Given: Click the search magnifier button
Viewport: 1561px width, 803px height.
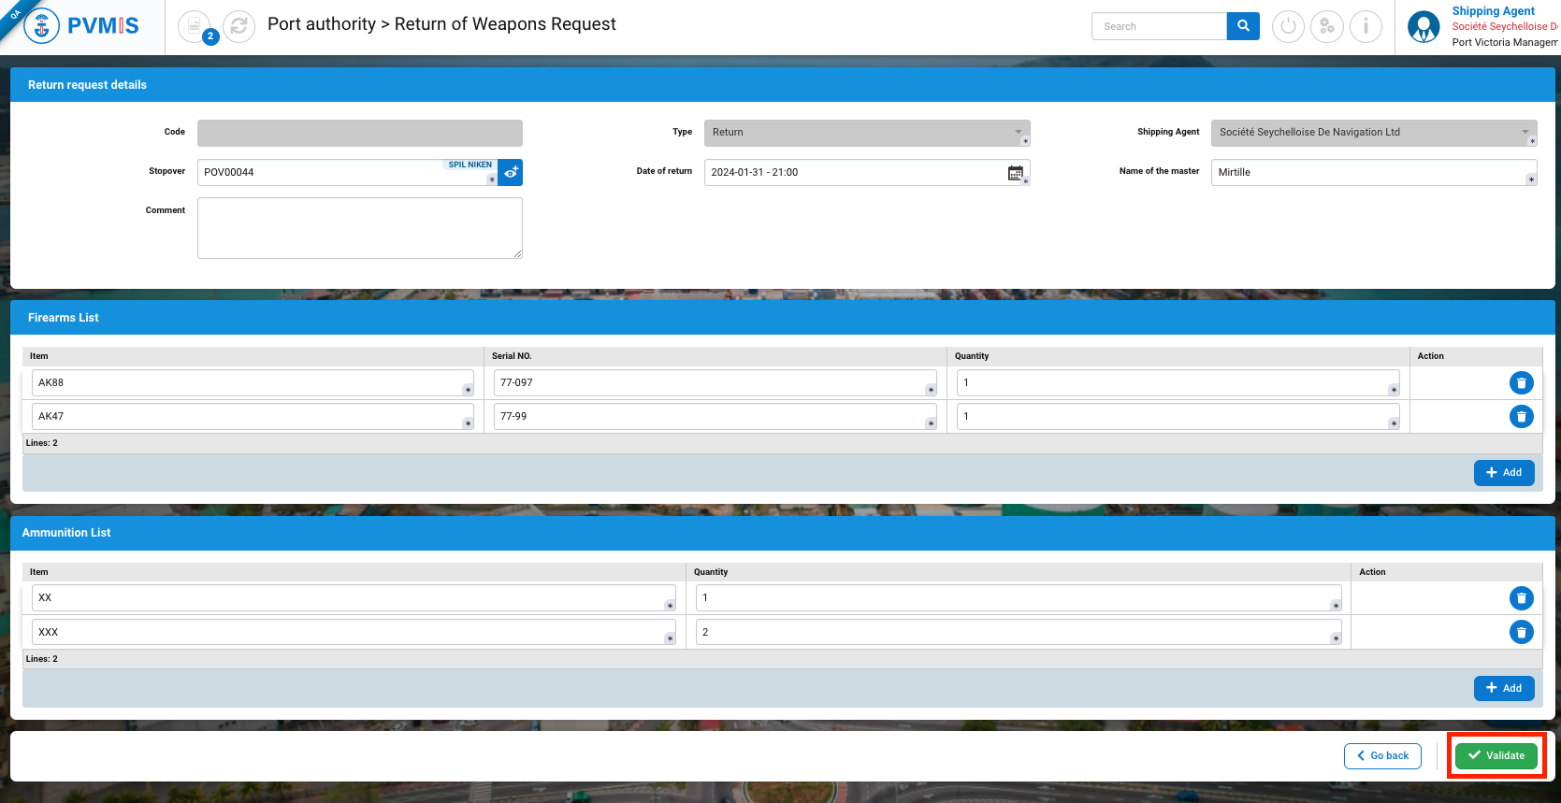Looking at the screenshot, I should [x=1243, y=26].
